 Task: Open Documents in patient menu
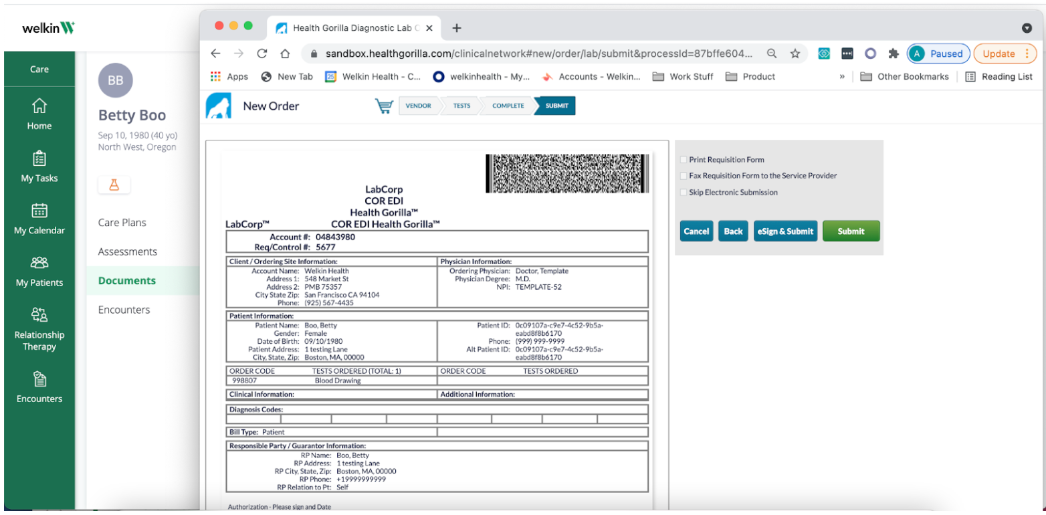click(127, 281)
